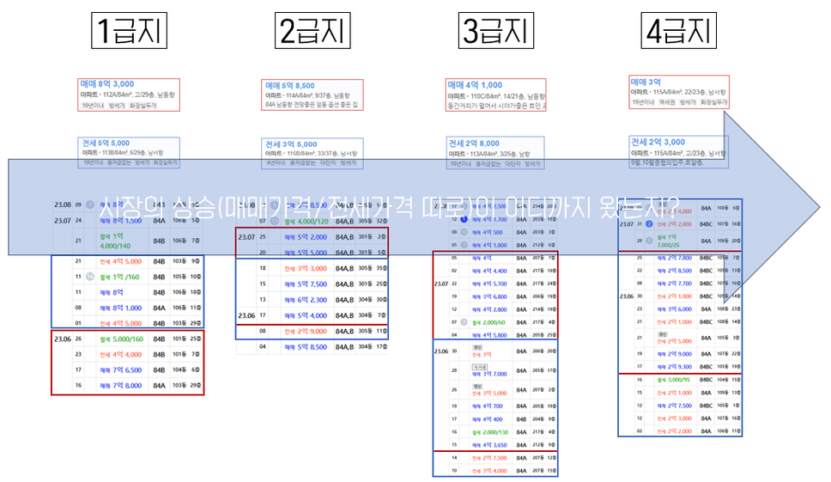The image size is (831, 482).
Task: Click the 전세 3억 4,000 row
Action: [495, 470]
